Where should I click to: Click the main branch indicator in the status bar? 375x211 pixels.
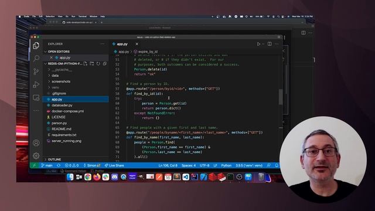click(47, 165)
